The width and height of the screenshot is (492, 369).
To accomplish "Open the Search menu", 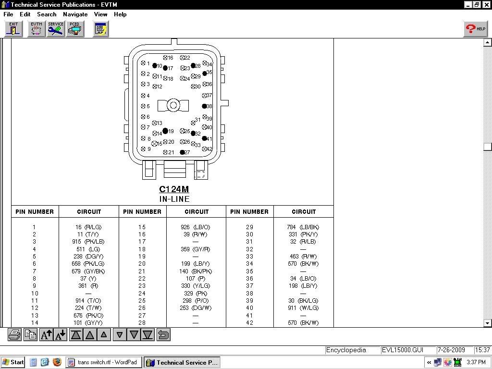I will (47, 14).
